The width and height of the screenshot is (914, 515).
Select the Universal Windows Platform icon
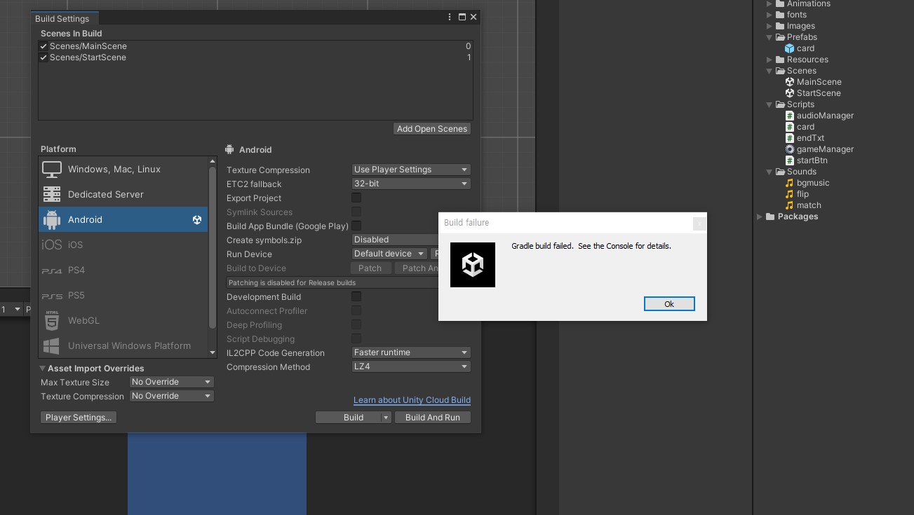click(52, 345)
